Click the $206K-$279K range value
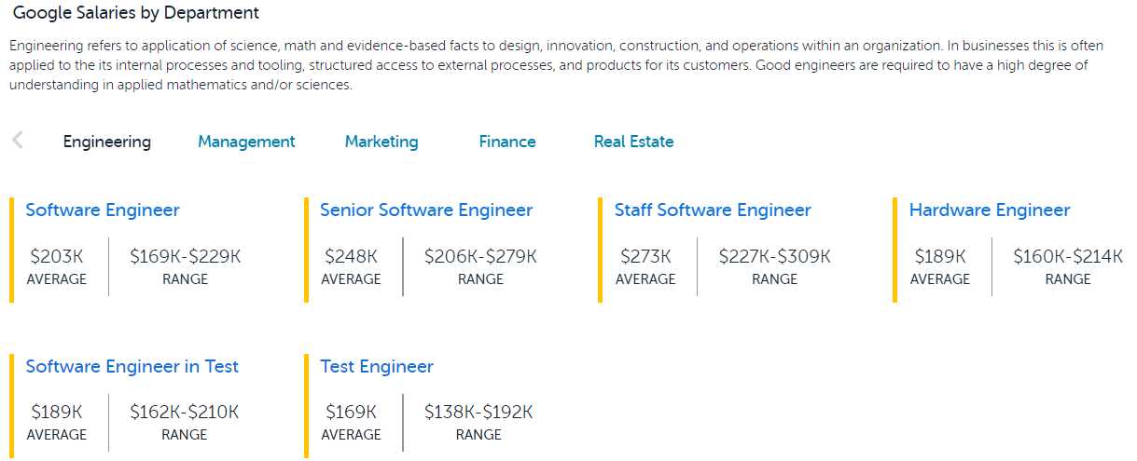The height and width of the screenshot is (461, 1137). [x=480, y=256]
